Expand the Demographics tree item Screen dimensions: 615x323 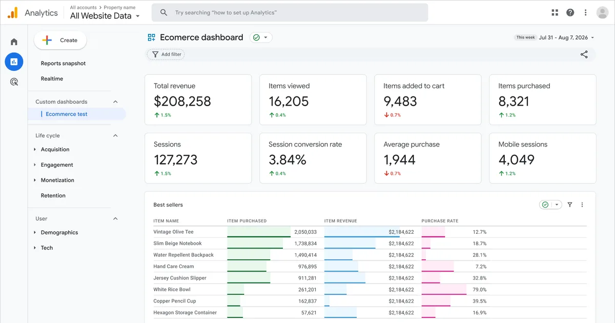coord(35,232)
